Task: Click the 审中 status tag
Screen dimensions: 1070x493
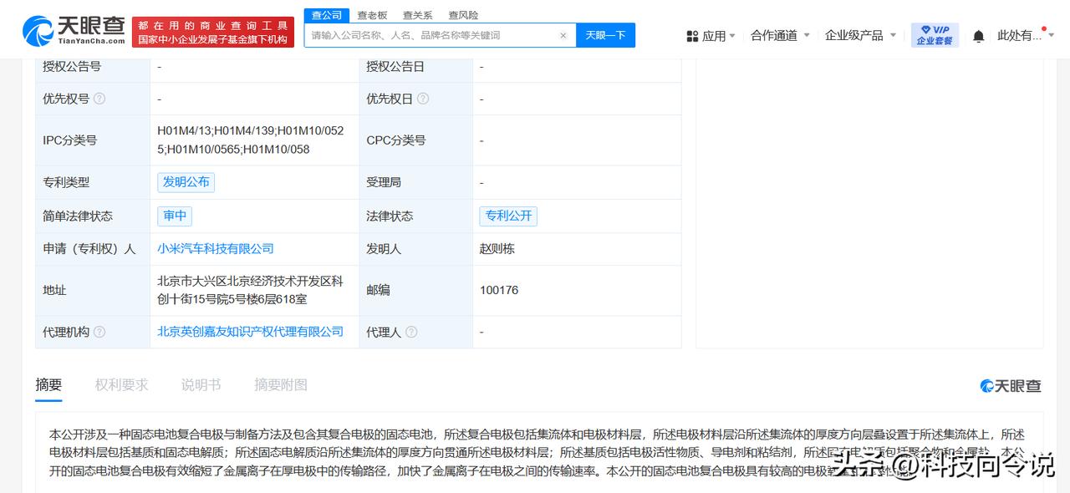Action: [175, 216]
